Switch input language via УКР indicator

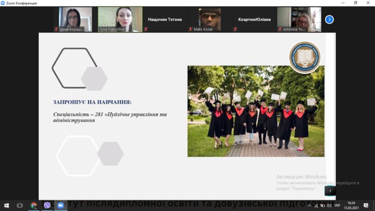click(337, 206)
